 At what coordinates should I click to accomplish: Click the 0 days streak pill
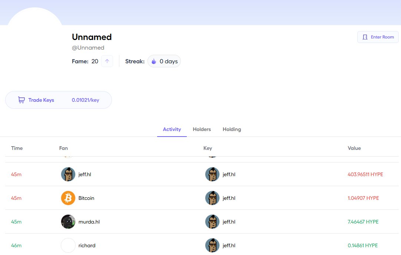pyautogui.click(x=164, y=61)
